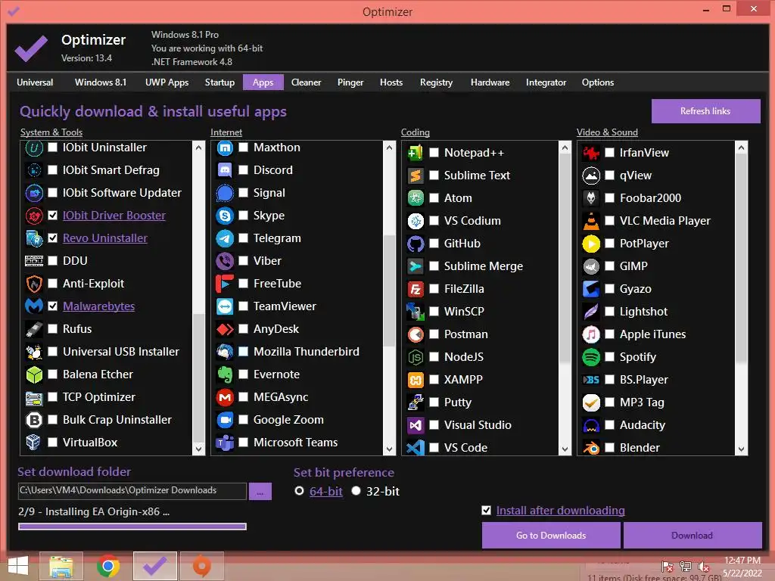Click the VirtualBox icon
775x581 pixels.
(x=34, y=442)
